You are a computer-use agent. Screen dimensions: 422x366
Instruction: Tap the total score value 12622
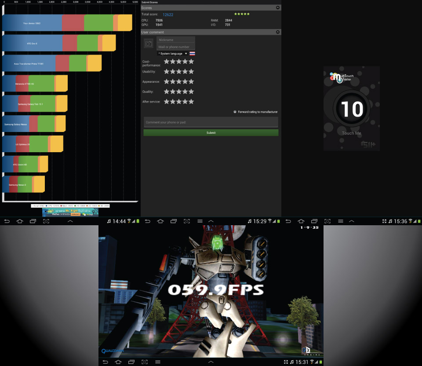tap(168, 15)
